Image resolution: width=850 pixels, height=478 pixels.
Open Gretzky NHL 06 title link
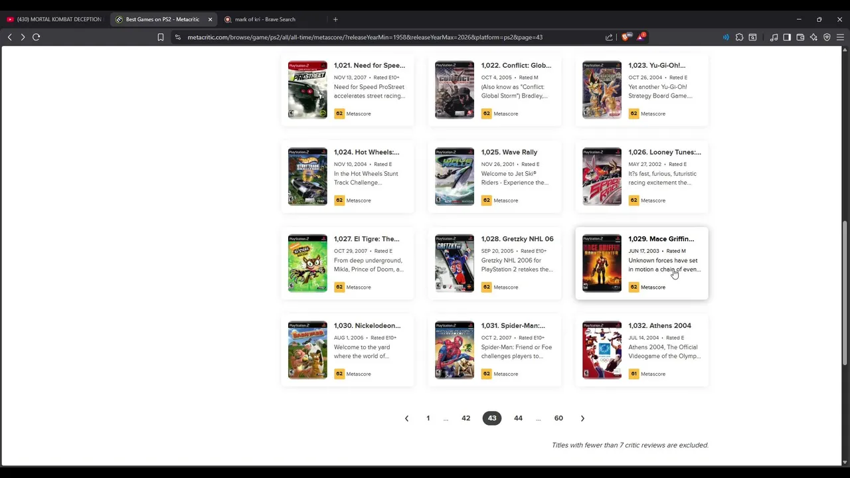pos(517,239)
